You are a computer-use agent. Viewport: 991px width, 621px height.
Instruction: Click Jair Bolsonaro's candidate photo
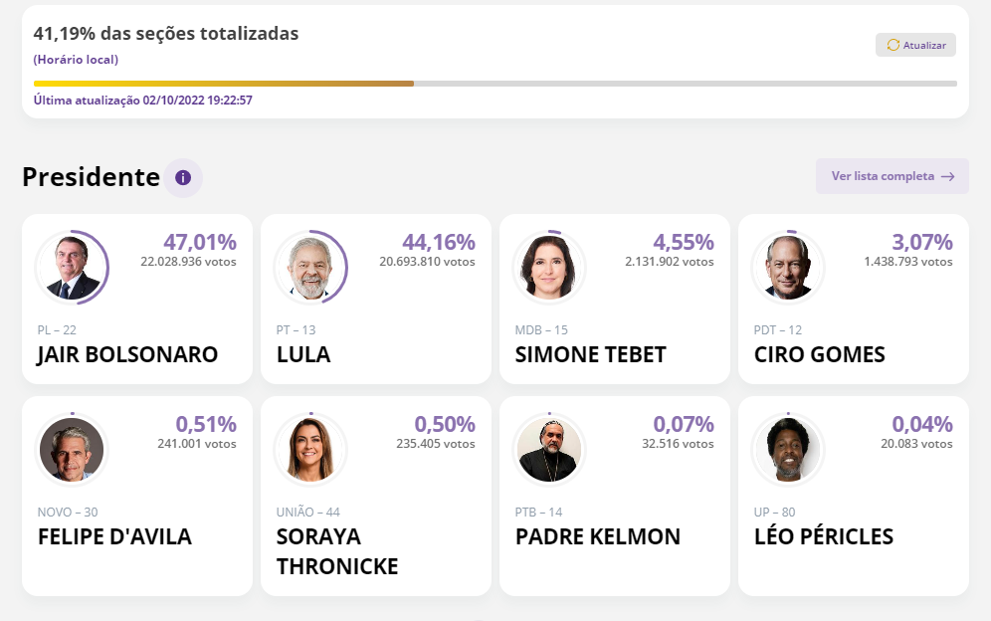72,269
